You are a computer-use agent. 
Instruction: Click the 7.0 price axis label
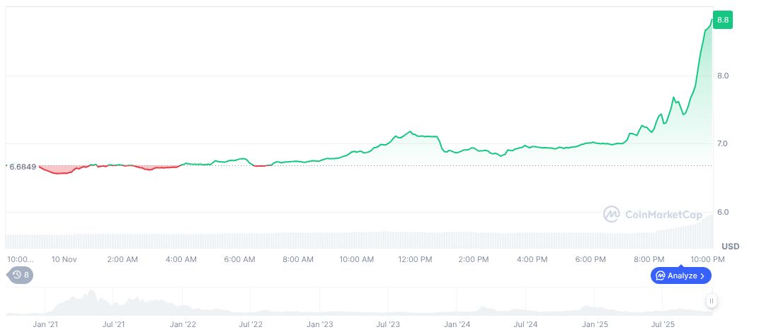point(723,144)
